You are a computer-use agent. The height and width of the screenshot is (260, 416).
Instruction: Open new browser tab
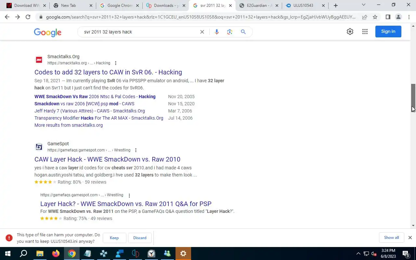click(336, 6)
